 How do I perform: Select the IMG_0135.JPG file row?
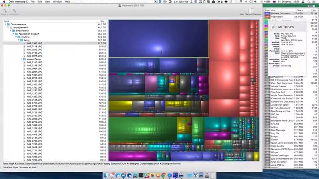point(55,53)
